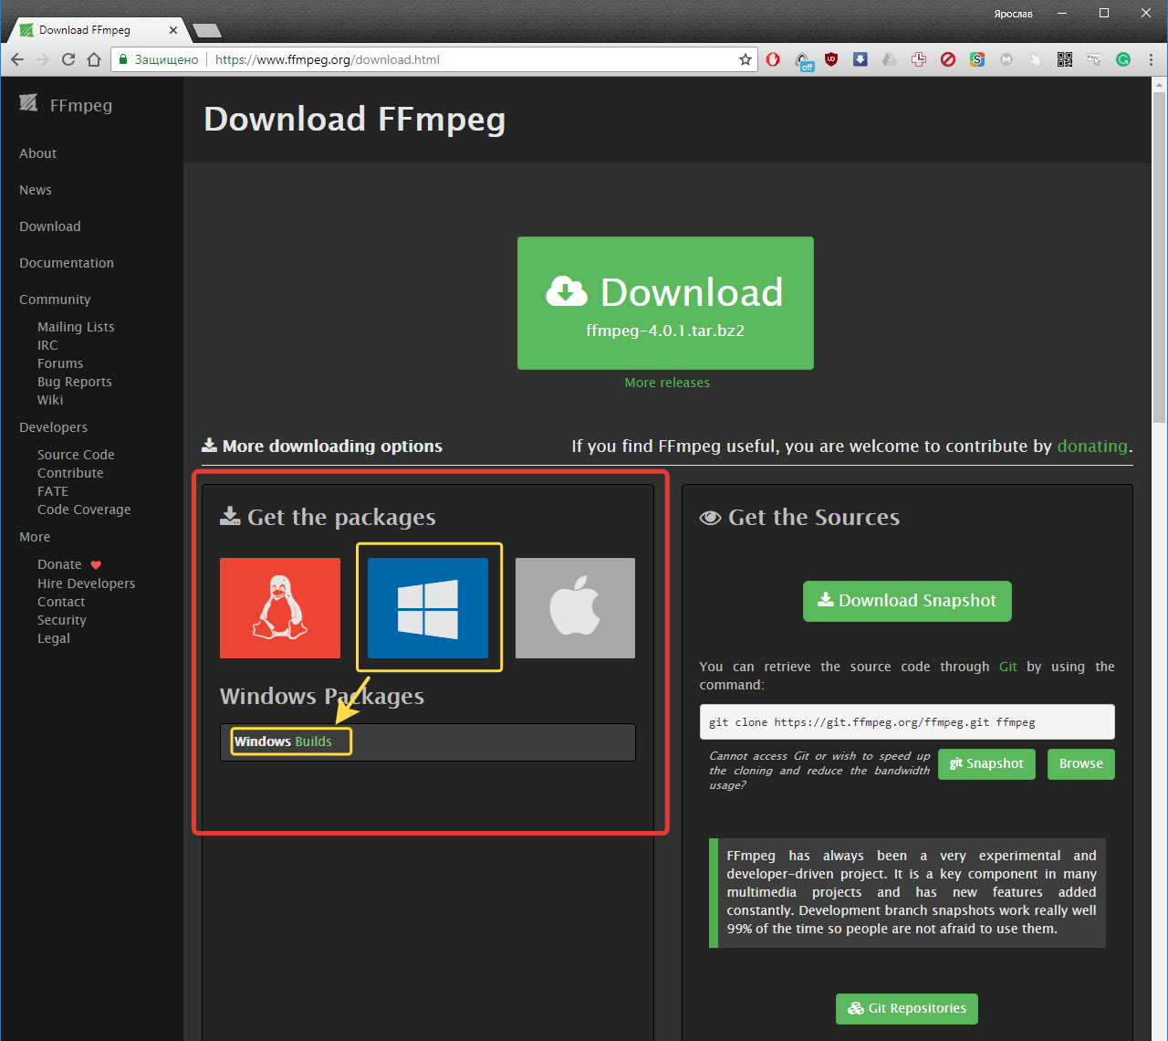Click the page's vertical scrollbar thumb
The image size is (1168, 1041).
(1160, 256)
